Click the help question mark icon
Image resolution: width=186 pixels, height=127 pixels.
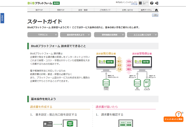(152, 3)
